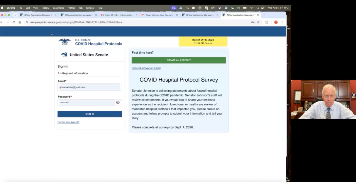The image size is (356, 182).
Task: Open the Help menu
Action: pyautogui.click(x=100, y=8)
